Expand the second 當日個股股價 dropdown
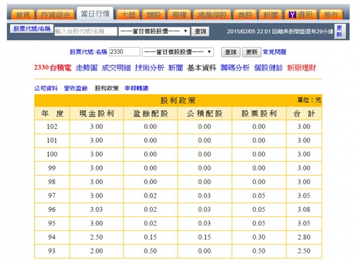357x263 pixels. pos(178,52)
